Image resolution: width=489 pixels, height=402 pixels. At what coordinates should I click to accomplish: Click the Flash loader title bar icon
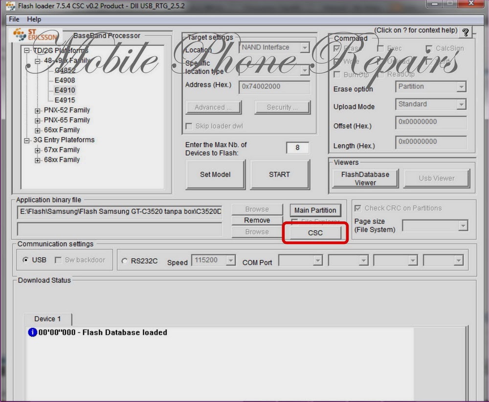(x=10, y=6)
